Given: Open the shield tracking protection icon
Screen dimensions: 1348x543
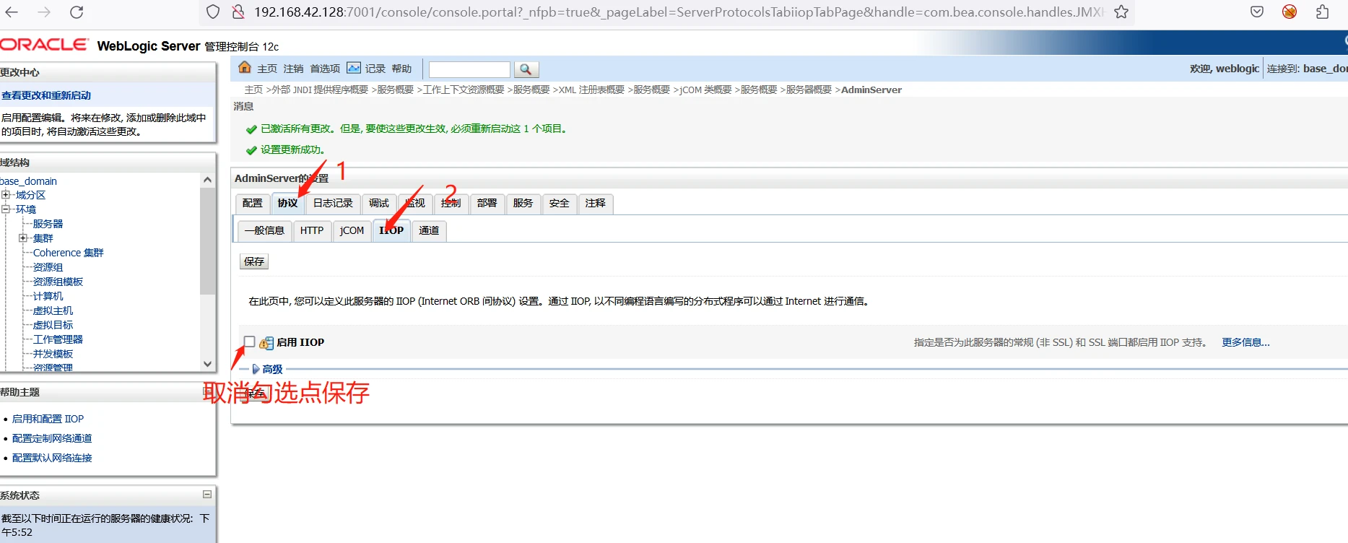Looking at the screenshot, I should 213,12.
